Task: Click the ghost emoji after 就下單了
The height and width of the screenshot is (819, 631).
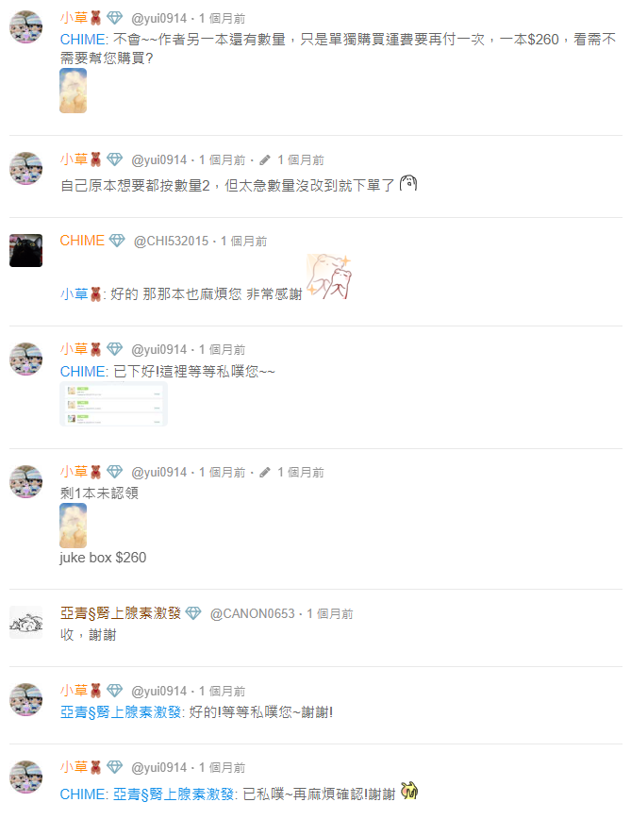Action: pos(408,183)
